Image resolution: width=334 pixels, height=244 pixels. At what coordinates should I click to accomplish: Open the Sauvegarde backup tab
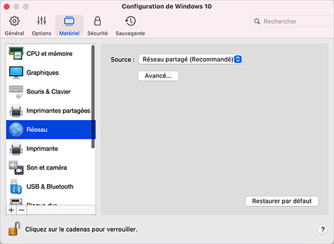130,26
